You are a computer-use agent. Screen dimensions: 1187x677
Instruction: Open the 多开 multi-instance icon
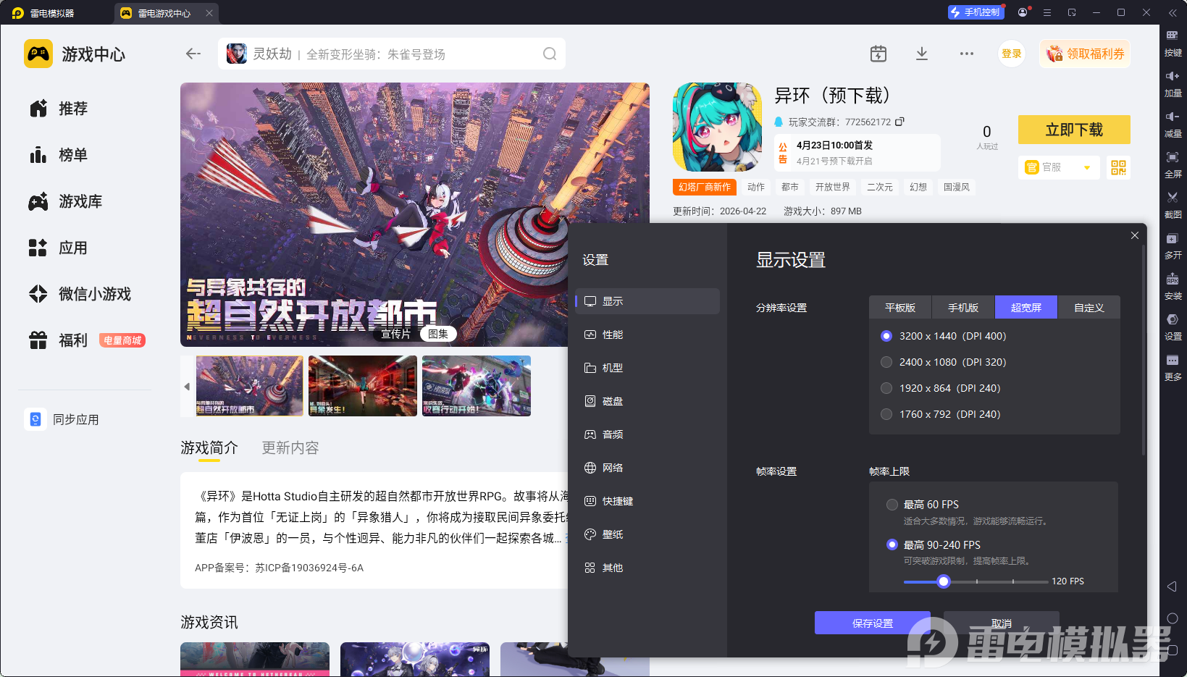[1173, 238]
